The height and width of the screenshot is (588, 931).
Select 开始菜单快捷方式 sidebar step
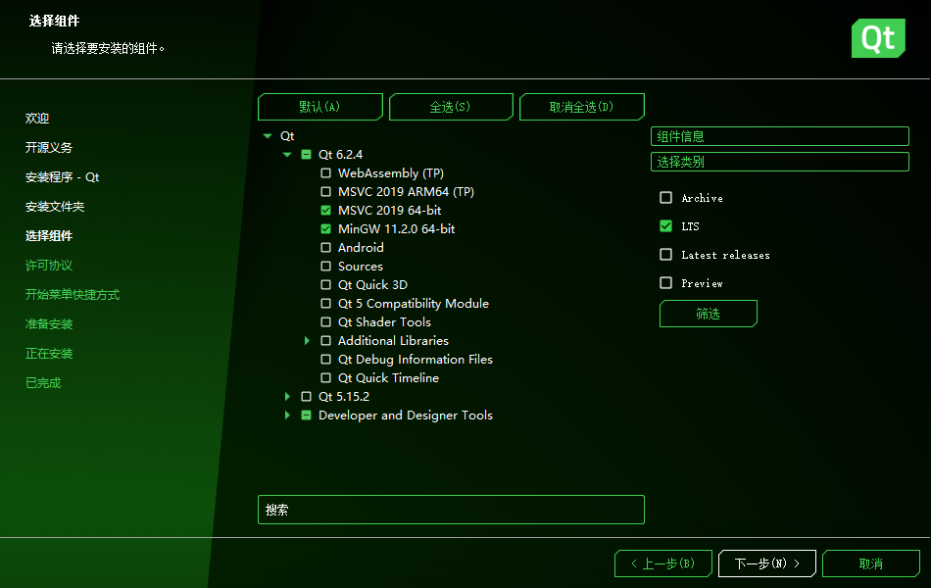pyautogui.click(x=73, y=295)
